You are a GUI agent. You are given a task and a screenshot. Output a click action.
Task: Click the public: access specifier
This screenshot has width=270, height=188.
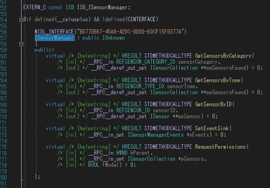pos(45,50)
